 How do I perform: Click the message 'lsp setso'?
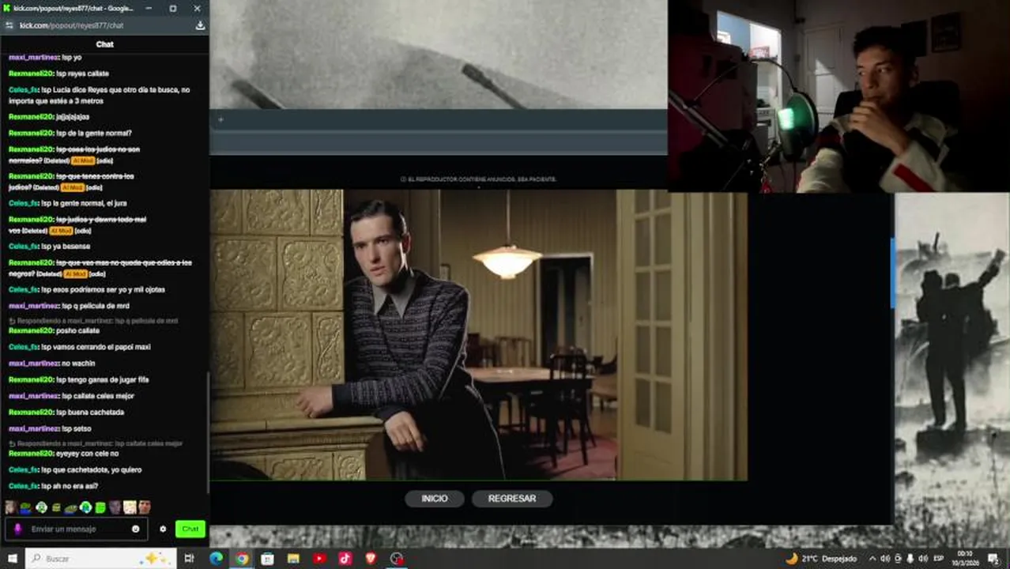(77, 428)
